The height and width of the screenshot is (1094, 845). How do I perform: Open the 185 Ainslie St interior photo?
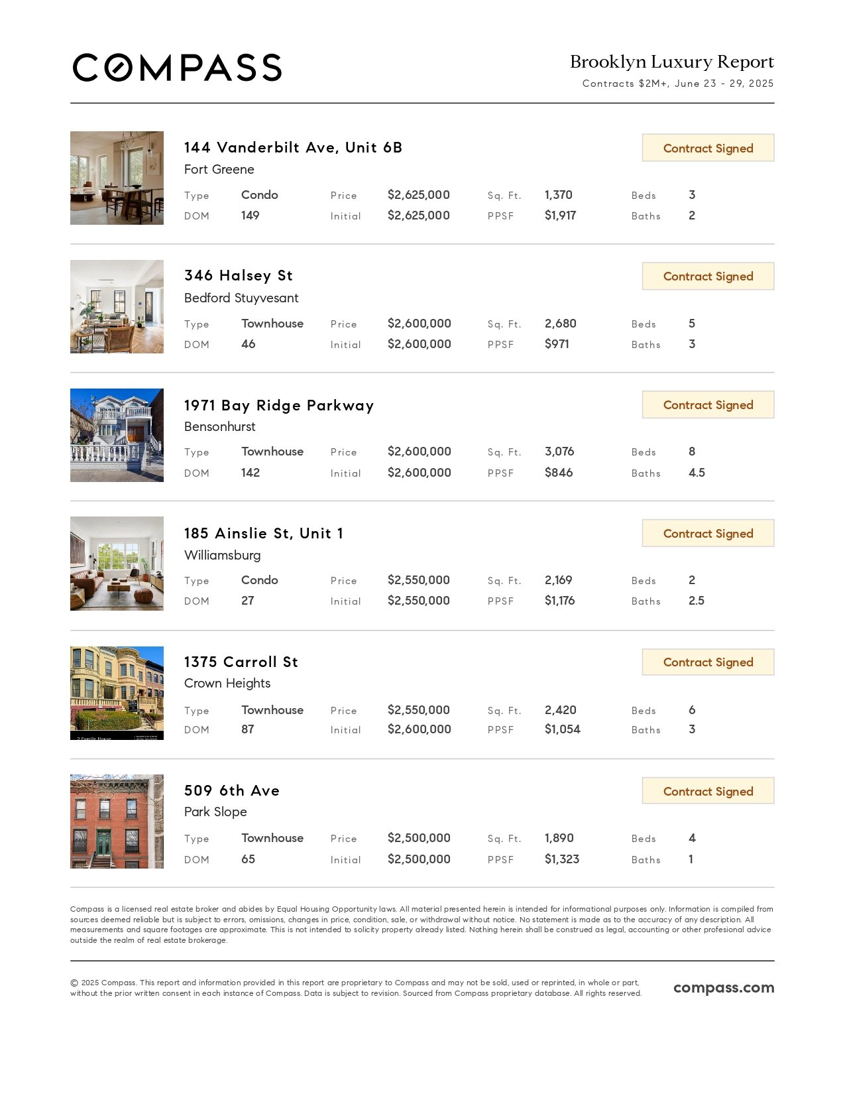click(117, 564)
